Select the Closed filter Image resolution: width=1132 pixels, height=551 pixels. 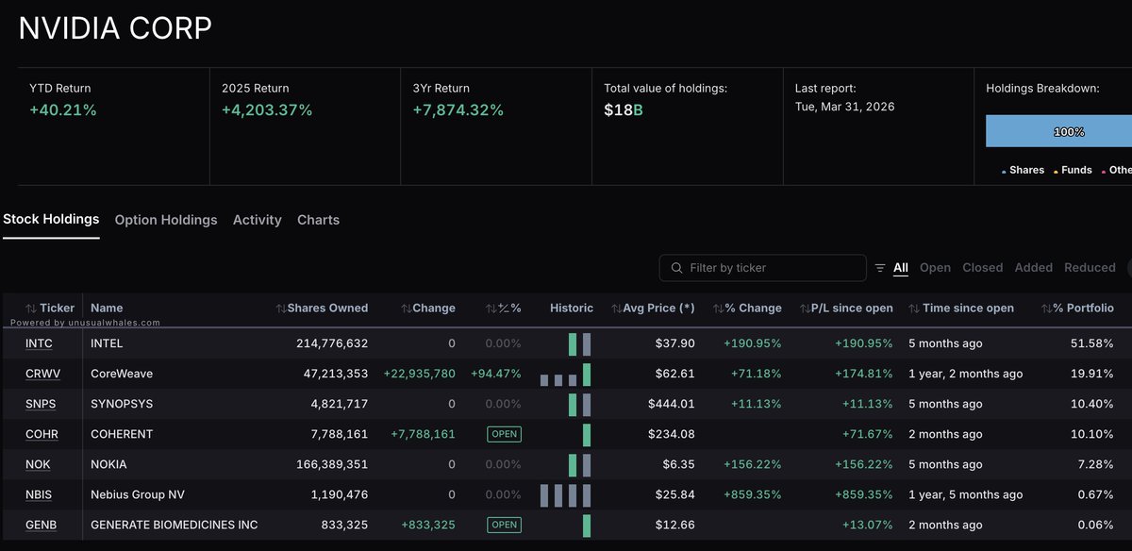(982, 268)
